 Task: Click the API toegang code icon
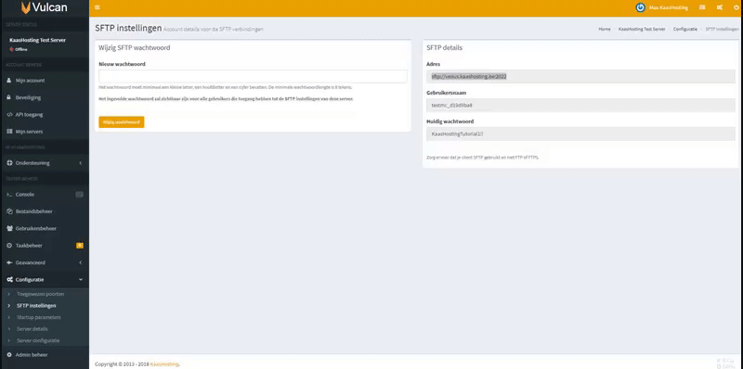coord(9,114)
